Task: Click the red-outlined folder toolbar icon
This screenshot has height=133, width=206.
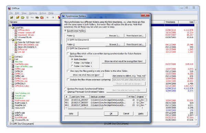Action: 42,17
